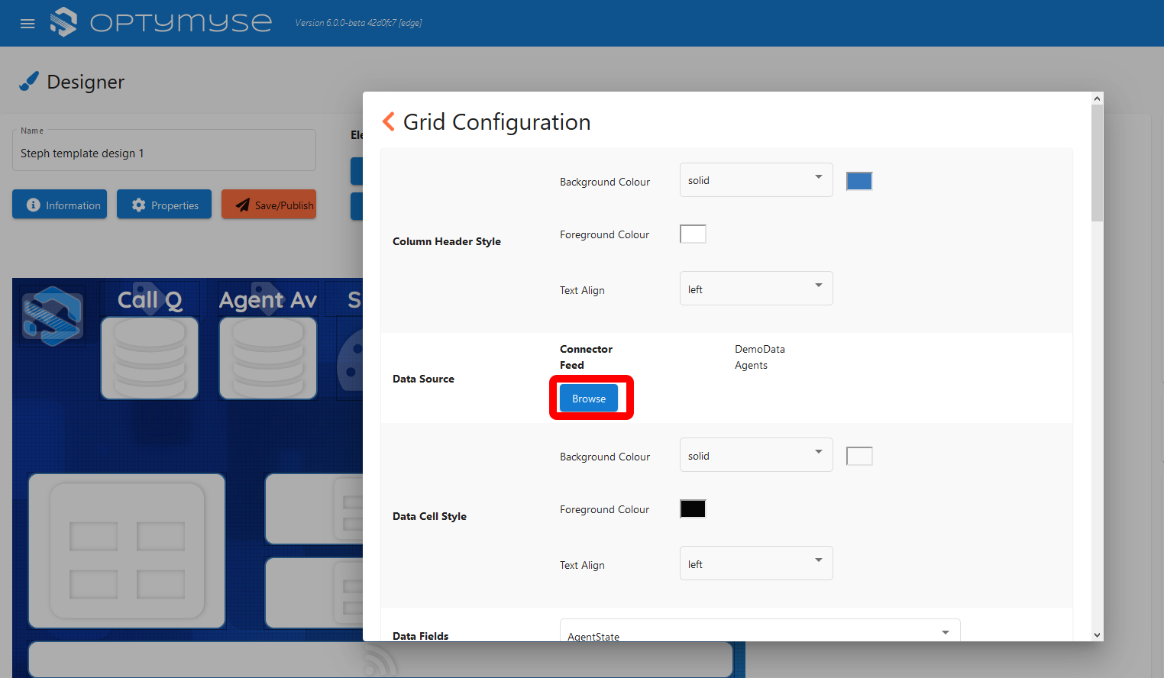Screen dimensions: 1164x678
Task: Pick the blue header background colour swatch
Action: coord(859,181)
